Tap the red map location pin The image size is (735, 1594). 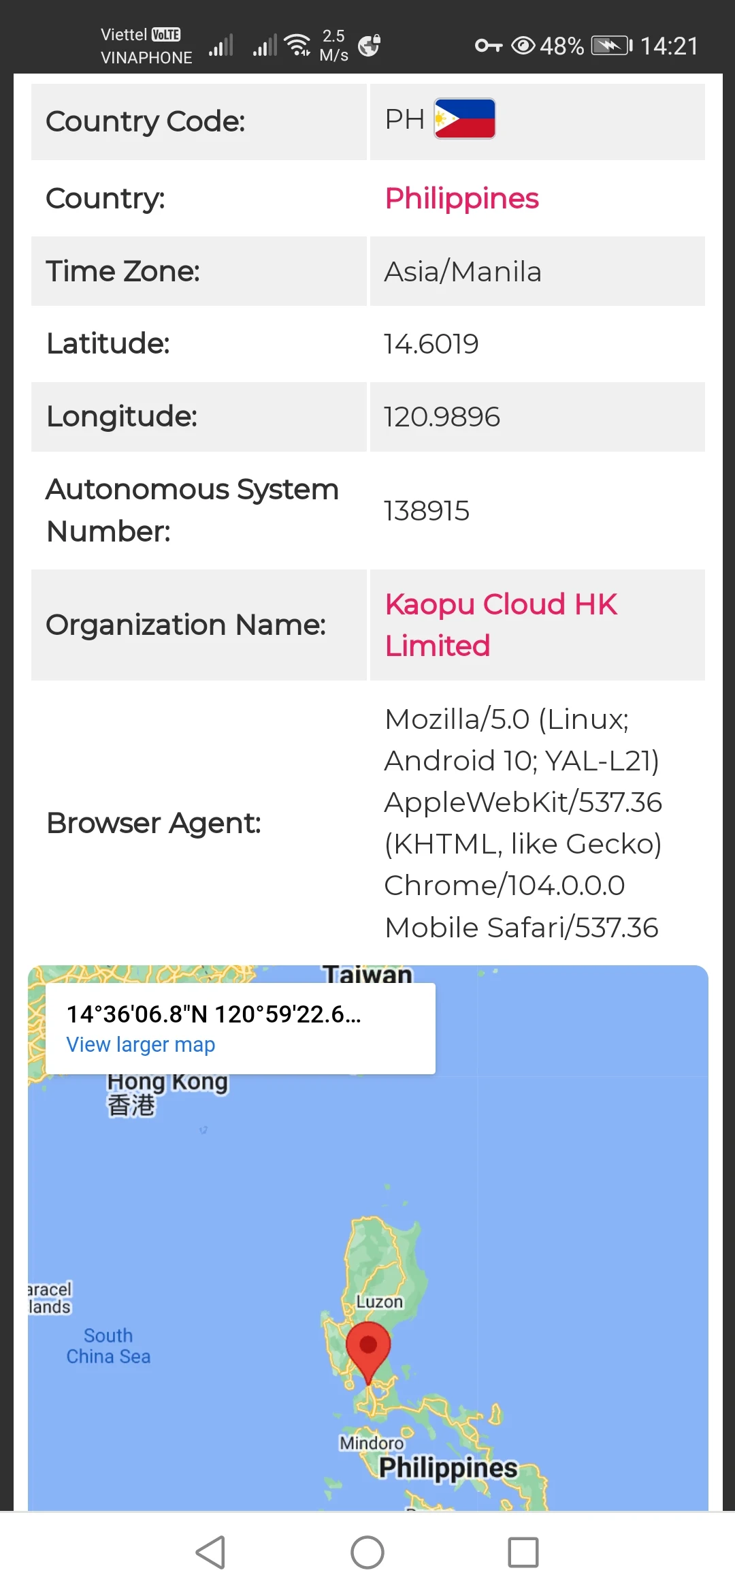tap(368, 1353)
